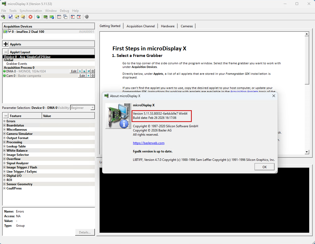
Task: Toggle the imaFlex 2 Dual 100 device checkbox
Action: (x=10, y=31)
